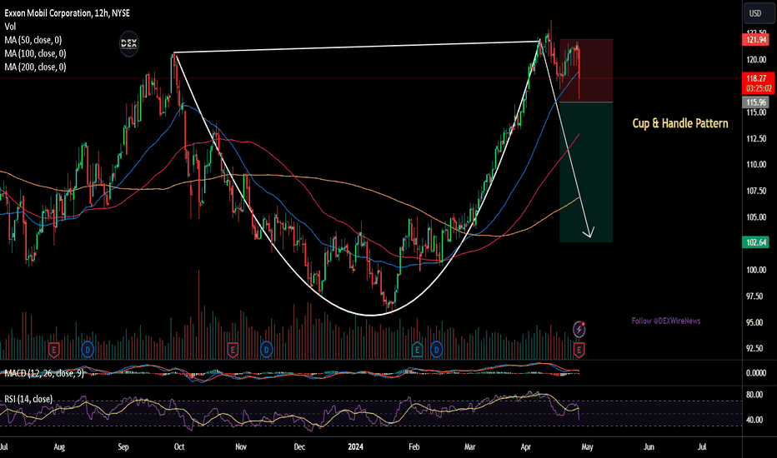Click the 95.00 price axis label
This screenshot has width=777, height=458.
click(756, 322)
